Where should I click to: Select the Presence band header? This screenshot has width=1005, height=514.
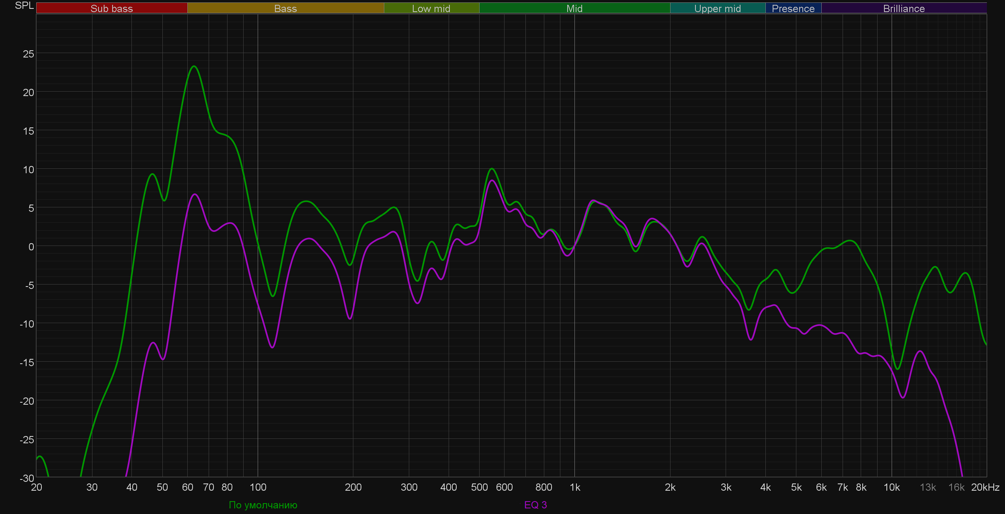pos(793,8)
